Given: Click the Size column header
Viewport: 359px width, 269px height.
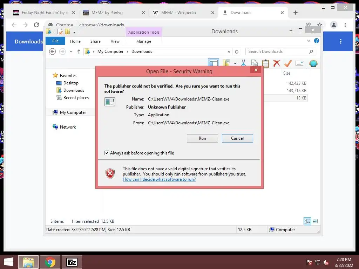Looking at the screenshot, I should (x=287, y=73).
